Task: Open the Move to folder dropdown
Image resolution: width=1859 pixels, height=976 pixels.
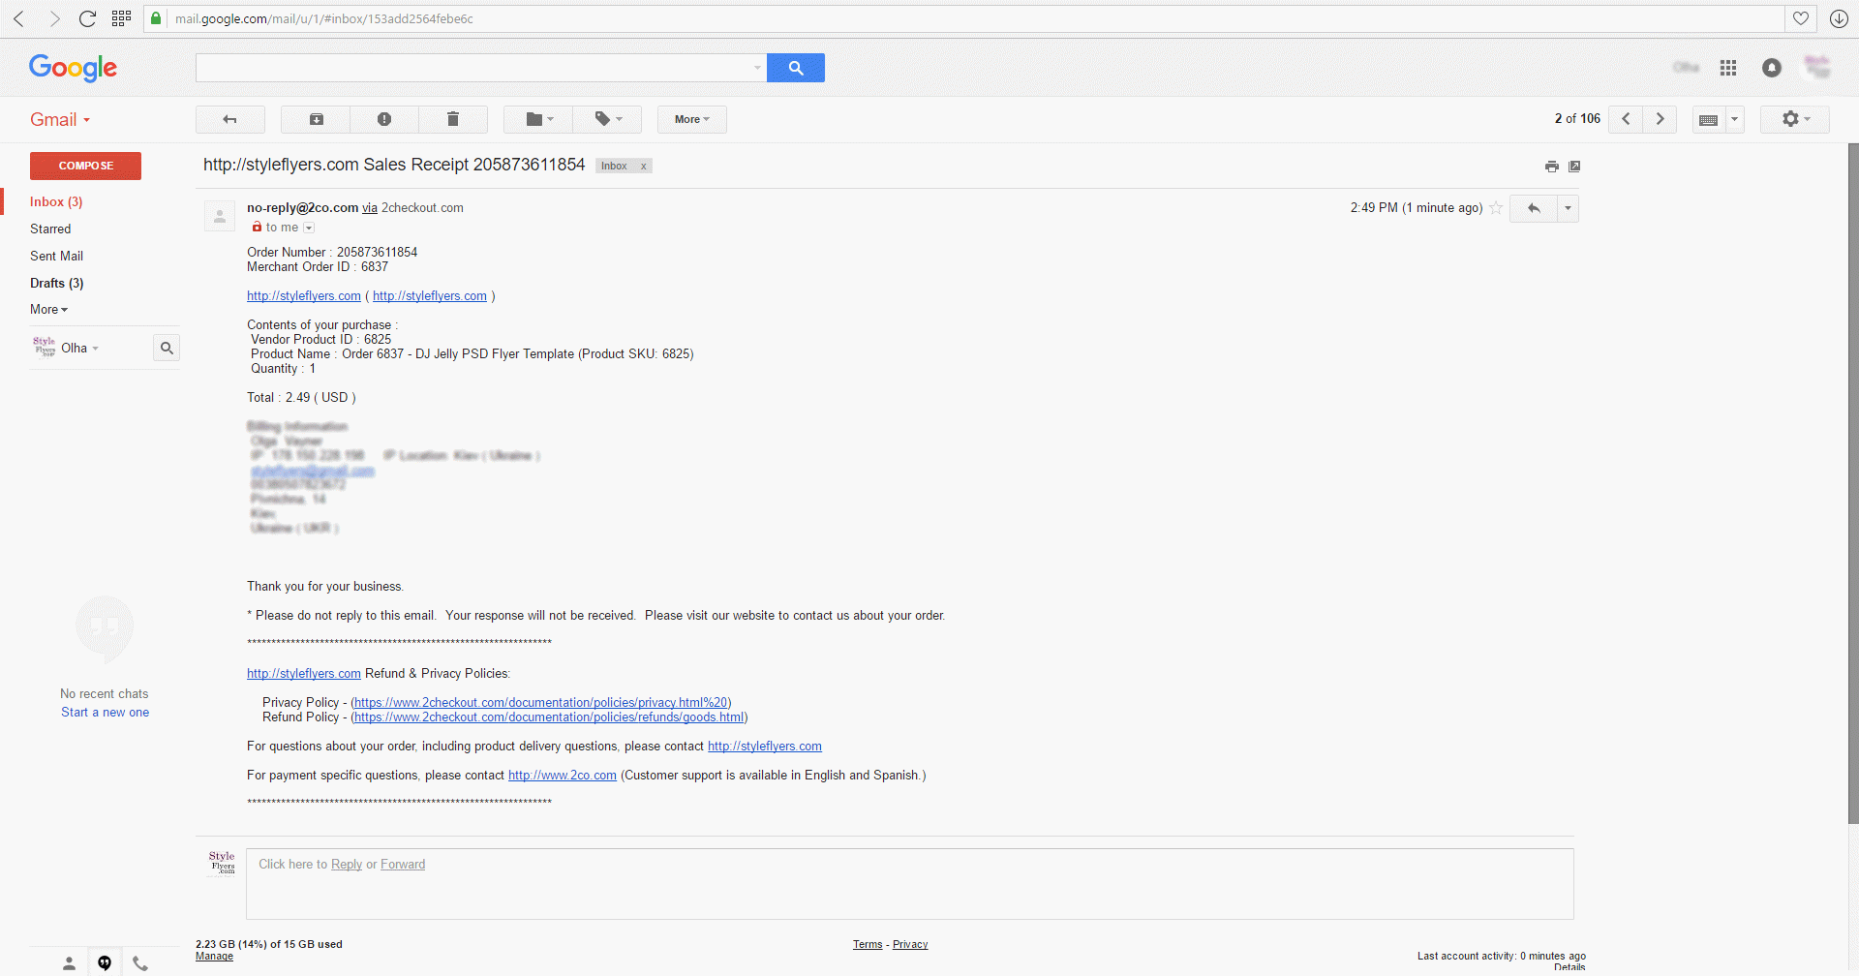Action: pos(538,119)
